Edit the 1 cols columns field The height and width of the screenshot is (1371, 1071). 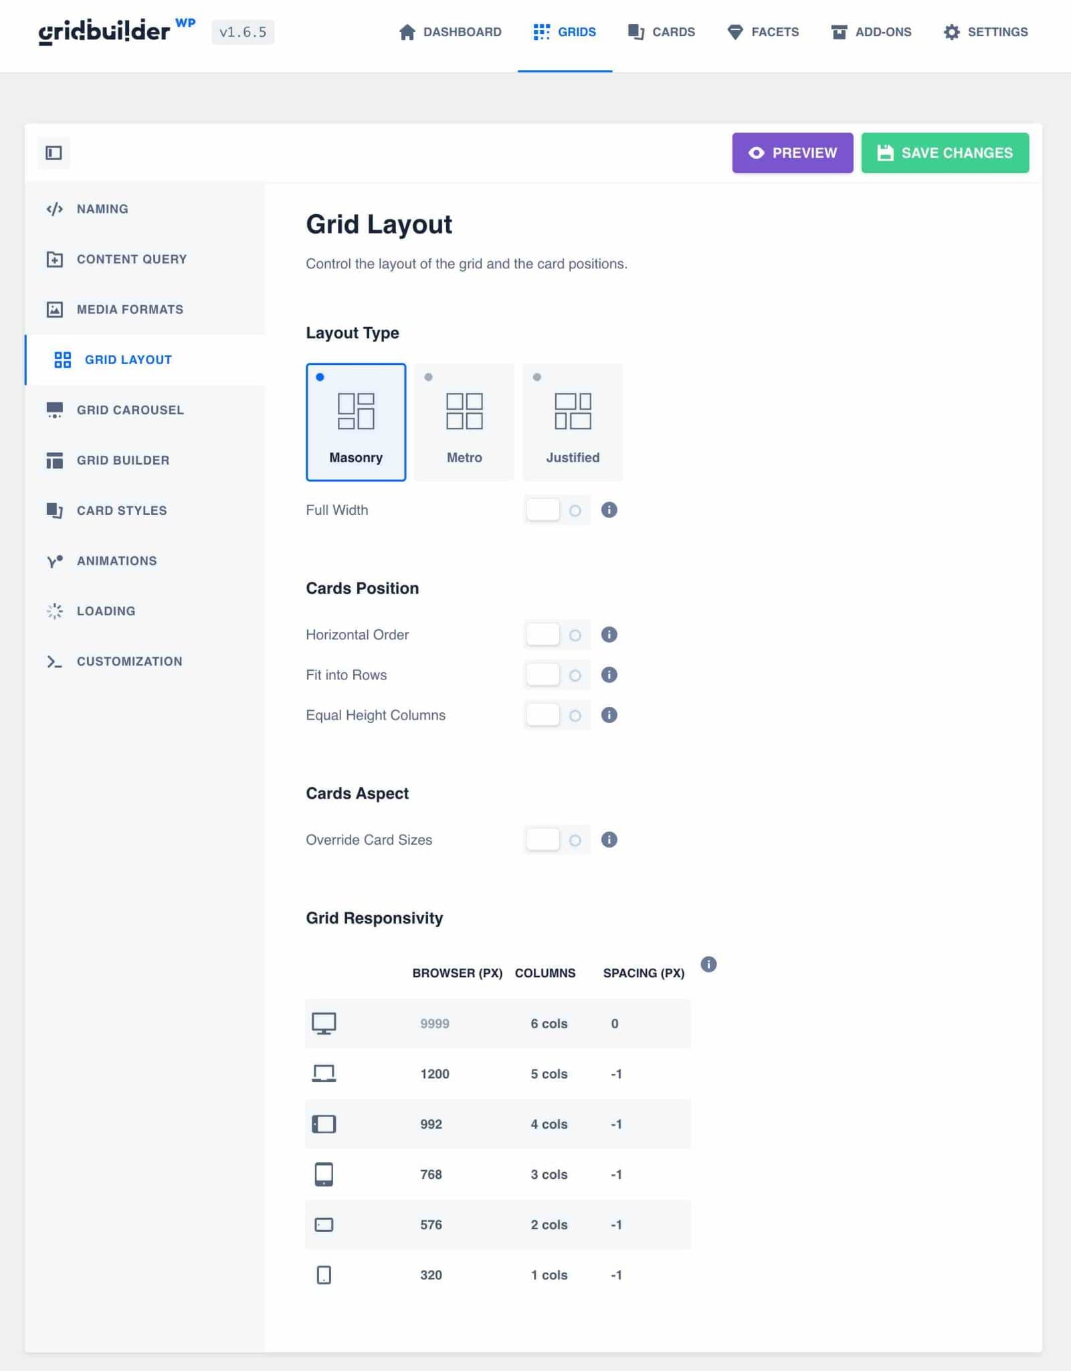(549, 1275)
